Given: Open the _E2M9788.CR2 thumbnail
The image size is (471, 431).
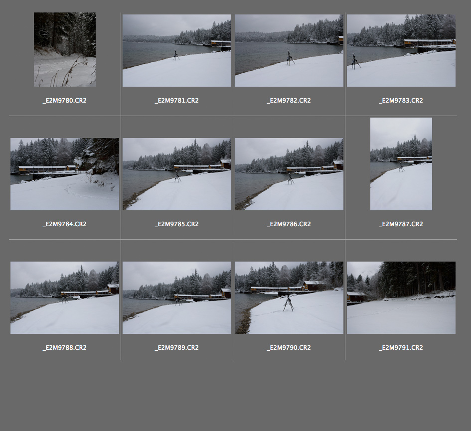Looking at the screenshot, I should coord(64,297).
